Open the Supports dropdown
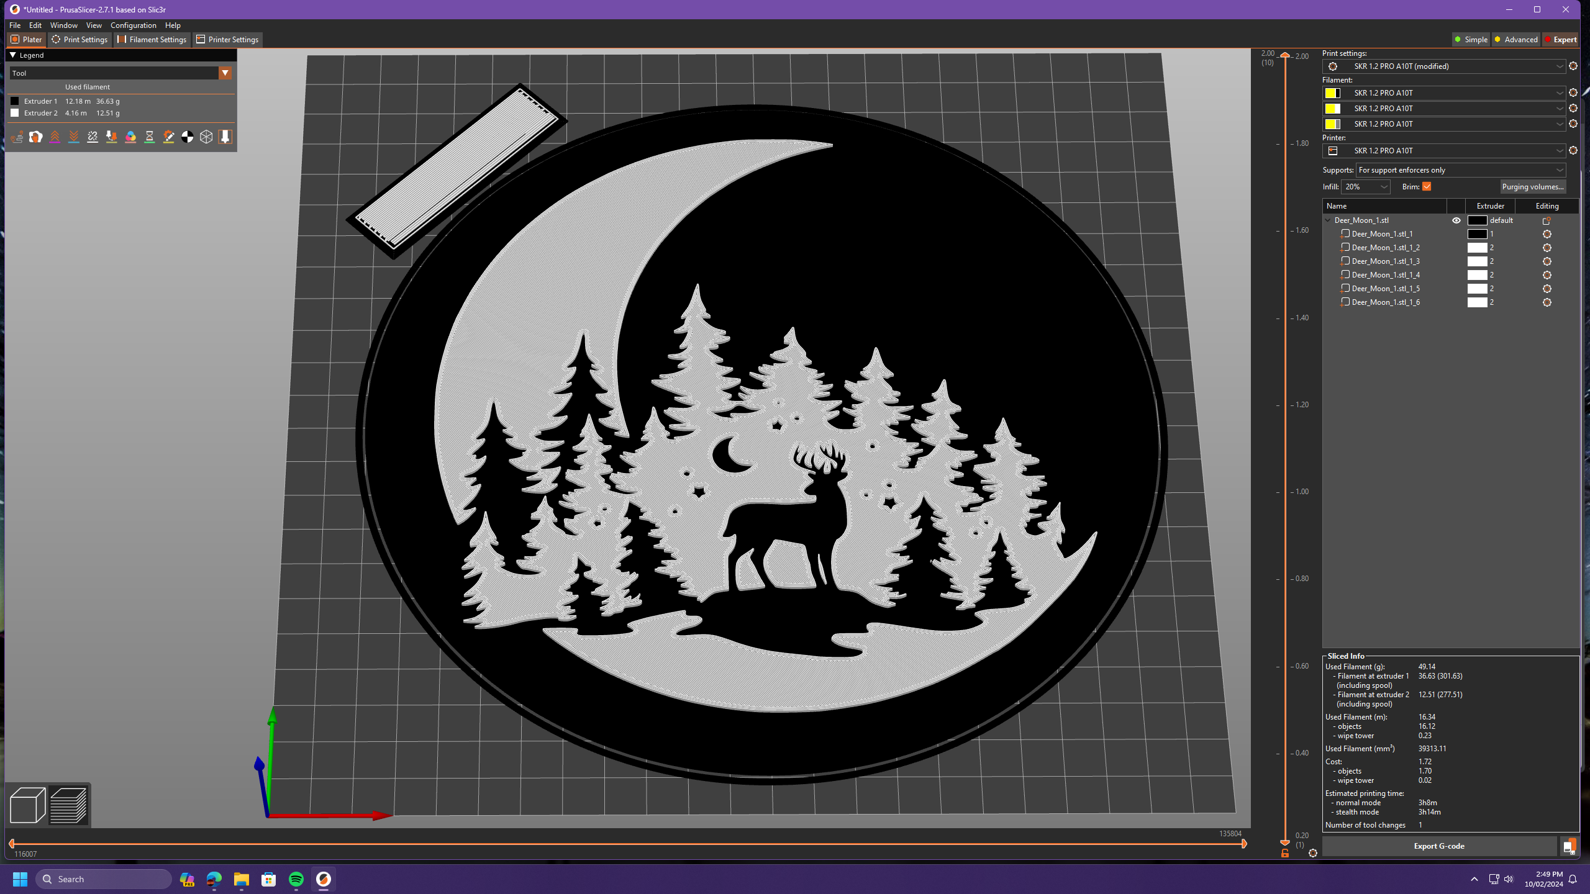Image resolution: width=1590 pixels, height=894 pixels. (x=1460, y=170)
